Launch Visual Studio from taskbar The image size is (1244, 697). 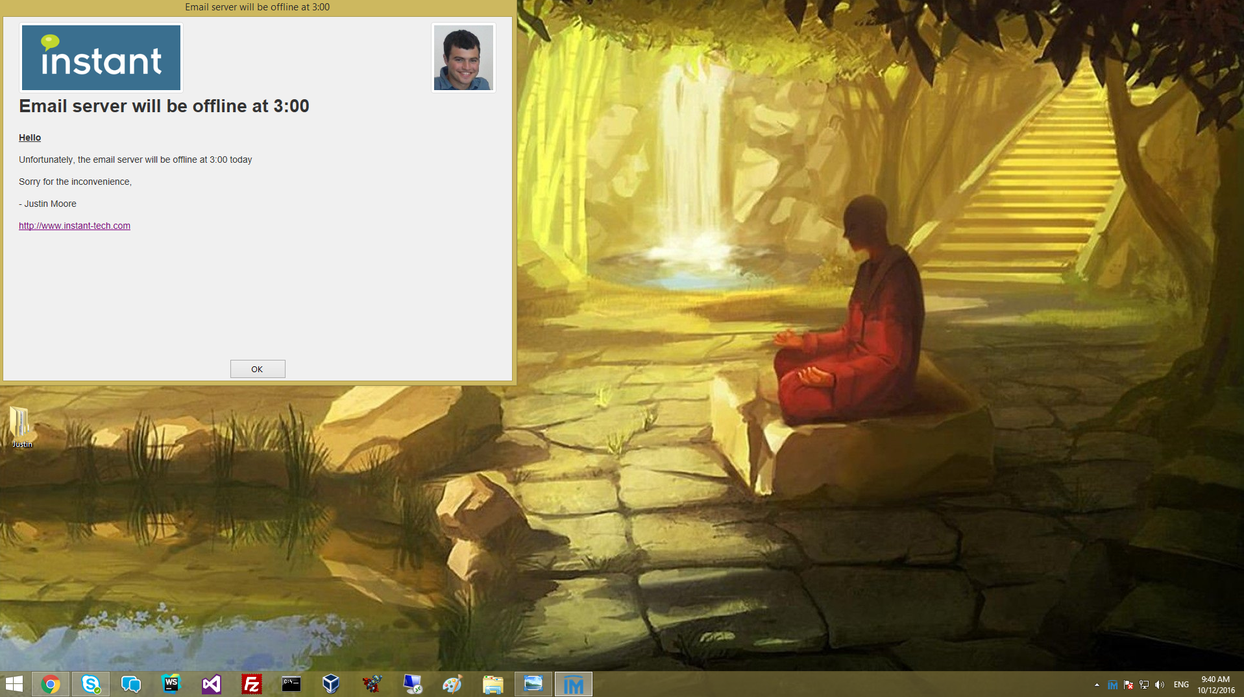(212, 684)
